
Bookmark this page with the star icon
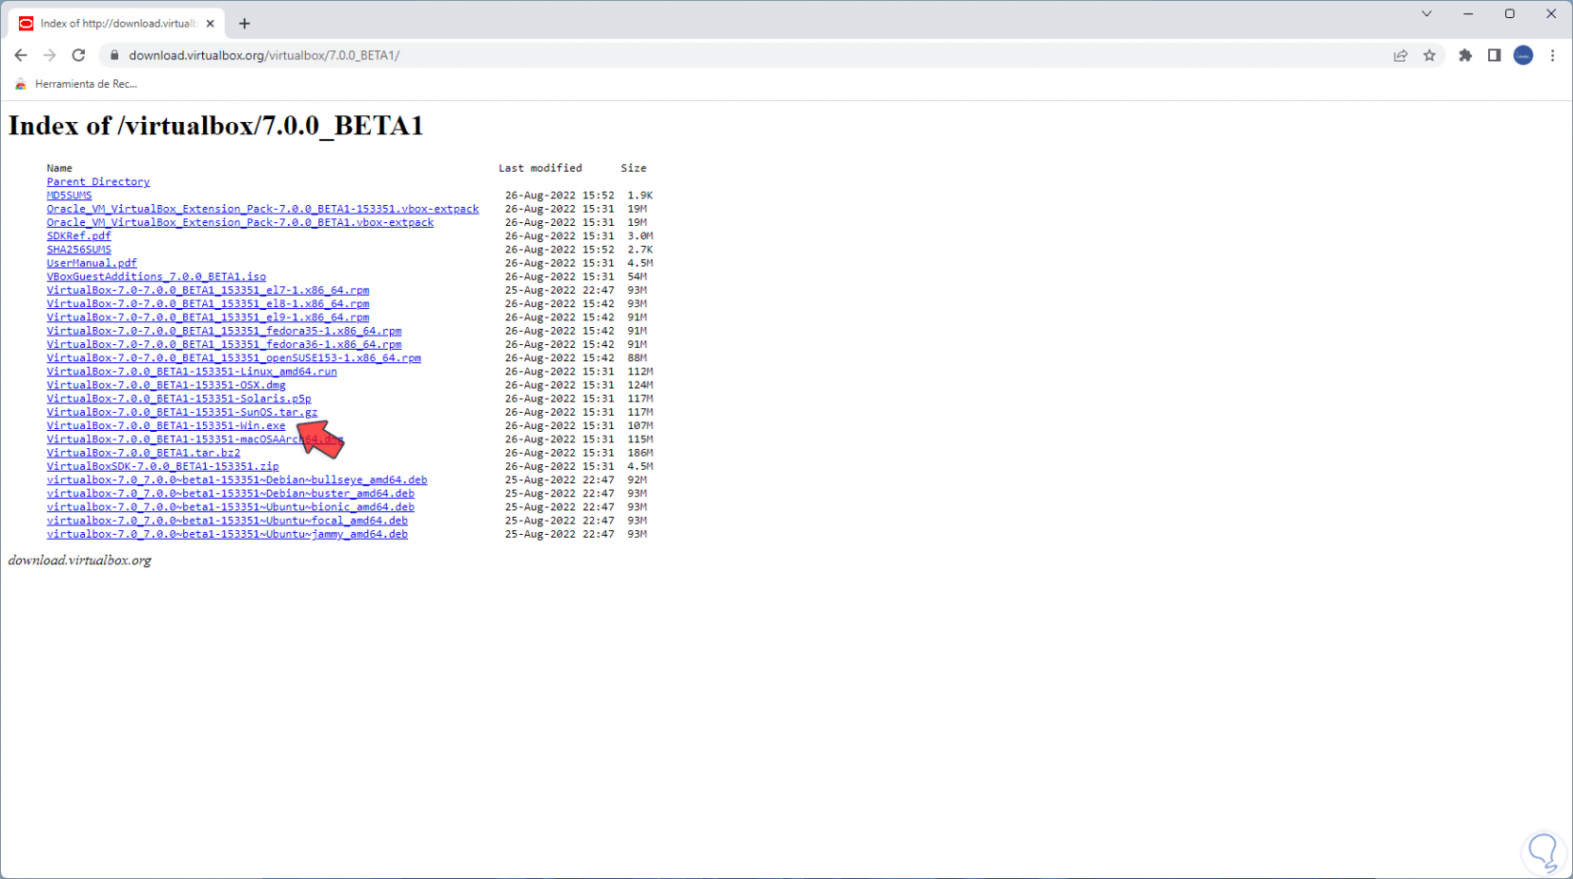[1429, 55]
